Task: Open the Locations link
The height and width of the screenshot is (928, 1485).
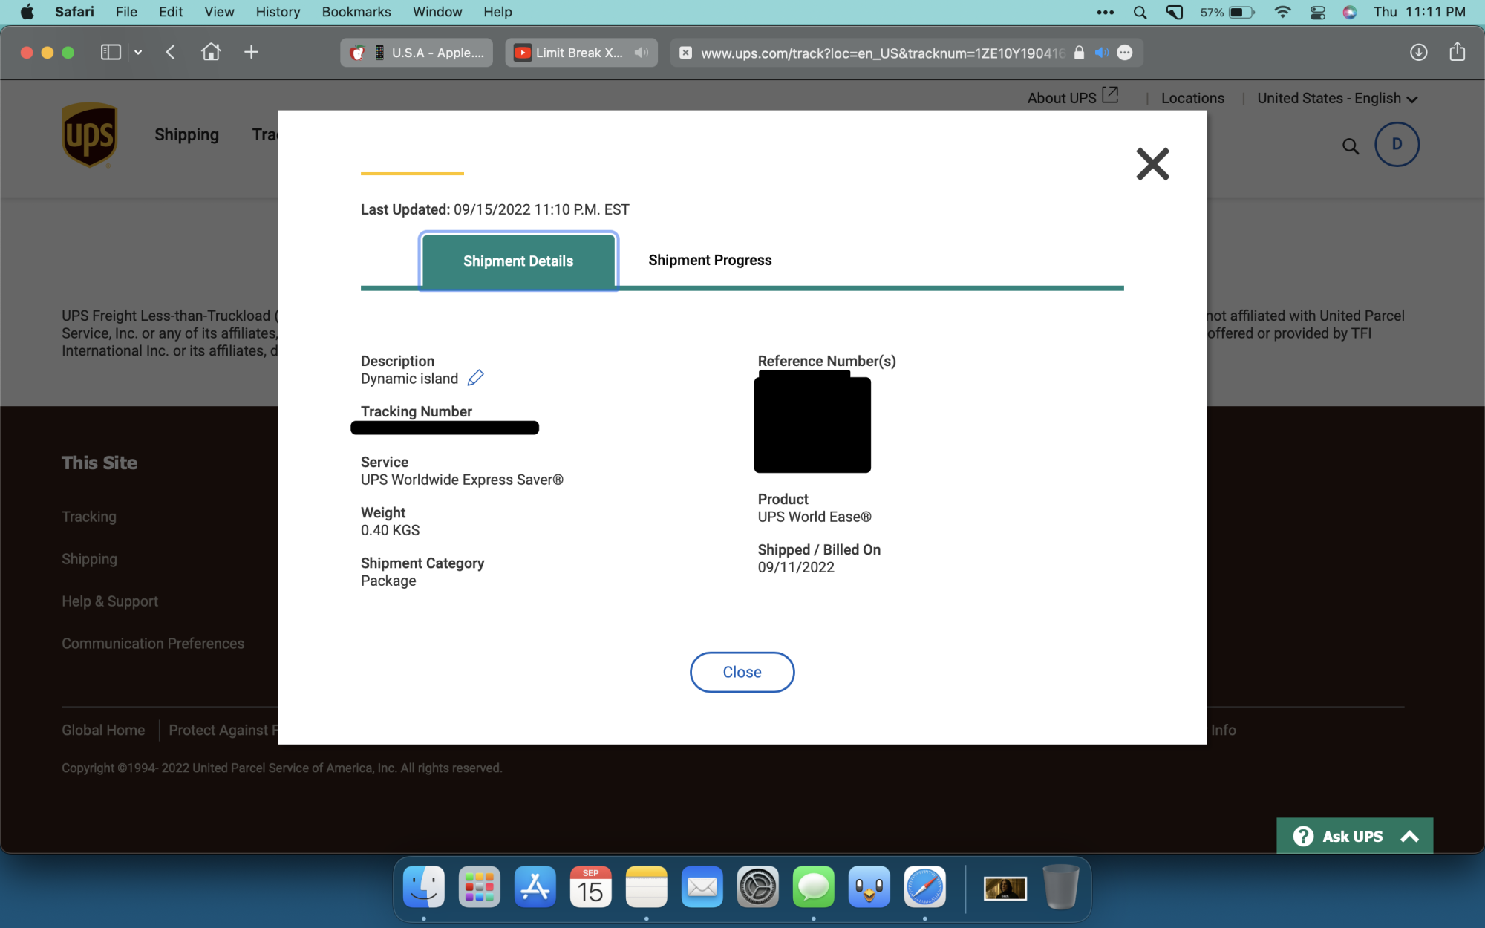Action: click(x=1192, y=98)
